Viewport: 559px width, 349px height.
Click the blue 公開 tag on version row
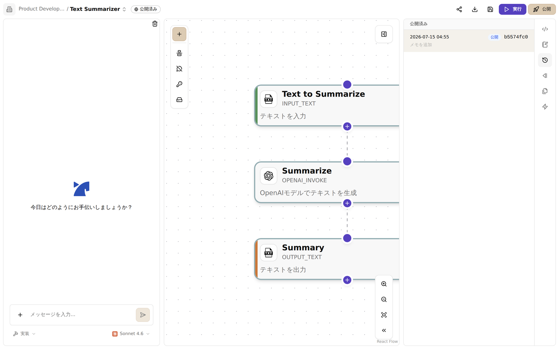pos(494,37)
